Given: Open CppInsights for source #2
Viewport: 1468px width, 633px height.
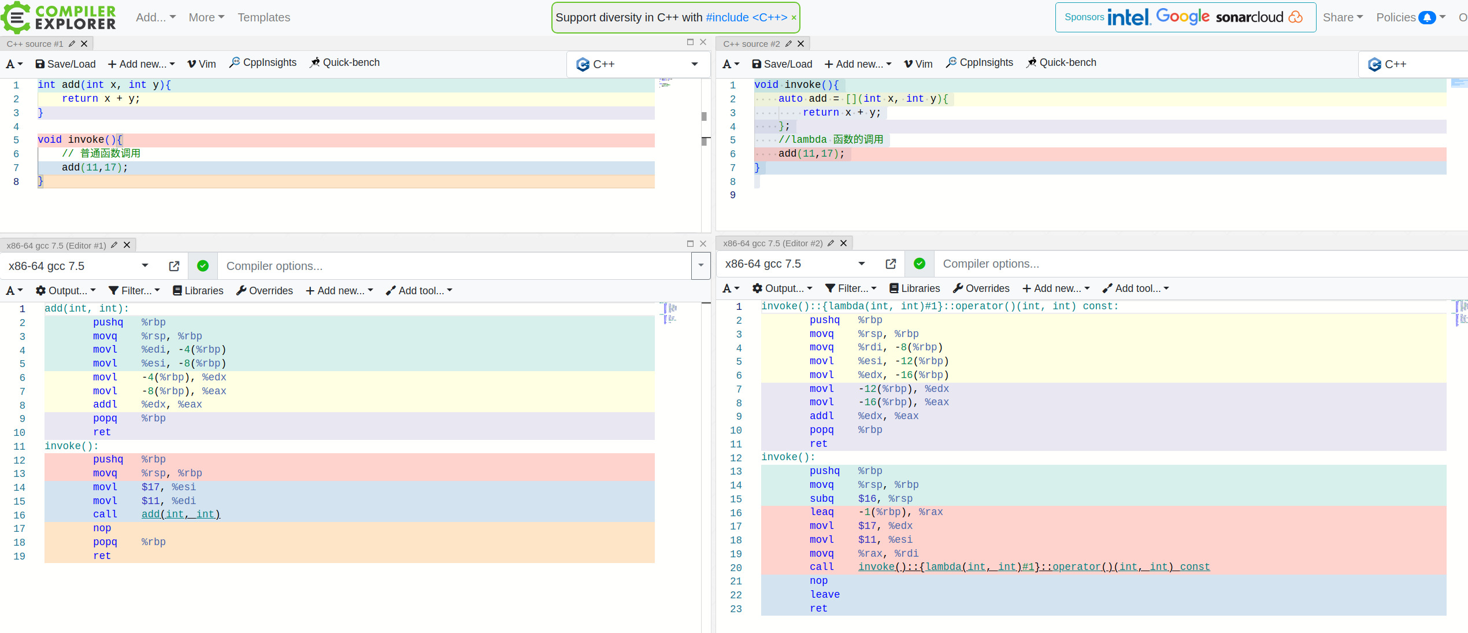Looking at the screenshot, I should point(980,62).
